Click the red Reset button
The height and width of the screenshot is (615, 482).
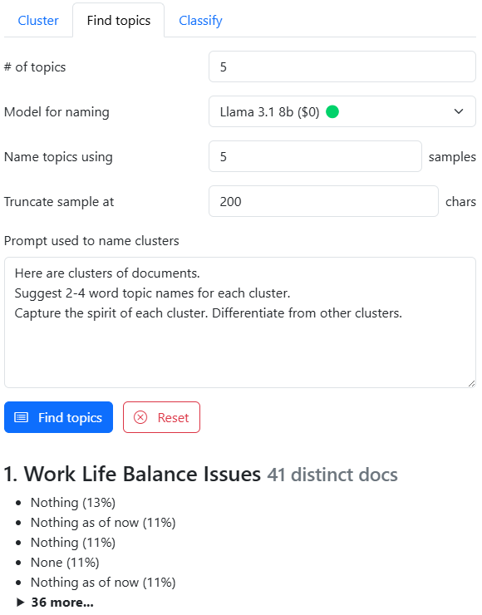tap(161, 417)
